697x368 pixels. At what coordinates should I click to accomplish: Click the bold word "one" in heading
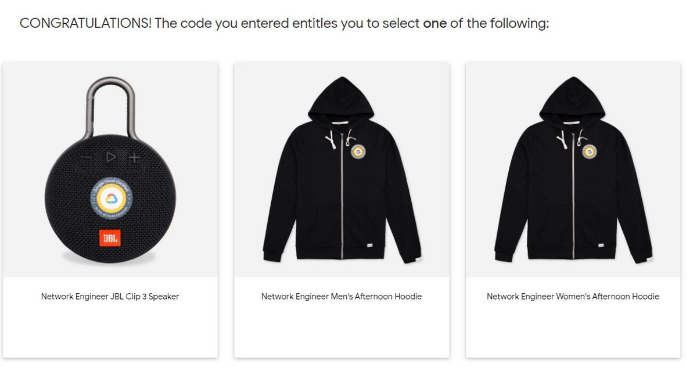coord(435,24)
